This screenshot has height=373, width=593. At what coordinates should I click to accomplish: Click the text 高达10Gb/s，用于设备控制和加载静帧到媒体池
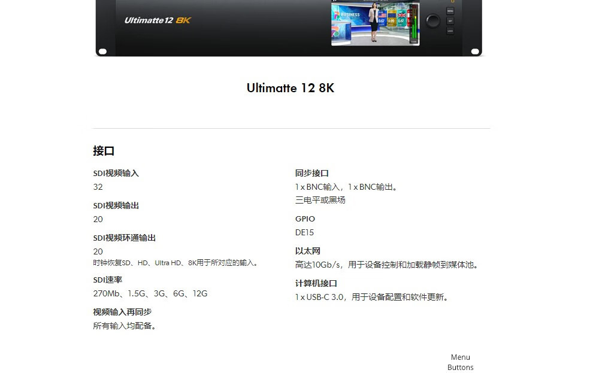(x=387, y=265)
